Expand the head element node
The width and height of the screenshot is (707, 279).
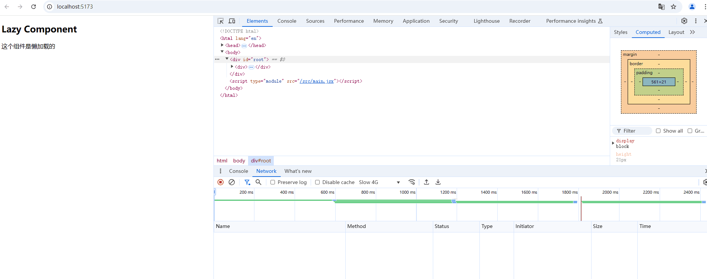[x=222, y=45]
